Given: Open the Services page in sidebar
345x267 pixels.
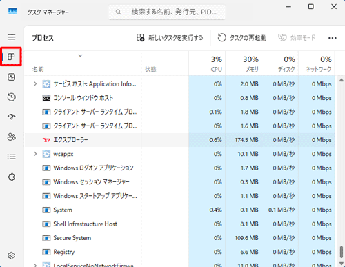Looking at the screenshot, I should point(12,177).
